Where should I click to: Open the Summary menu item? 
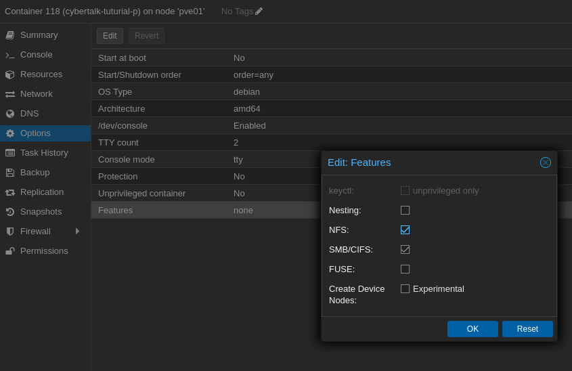pos(45,35)
